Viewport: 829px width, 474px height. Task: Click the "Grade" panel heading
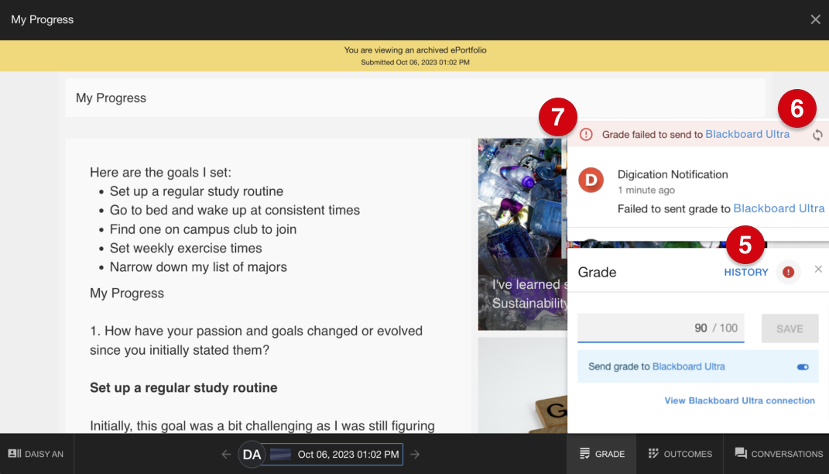pyautogui.click(x=597, y=272)
